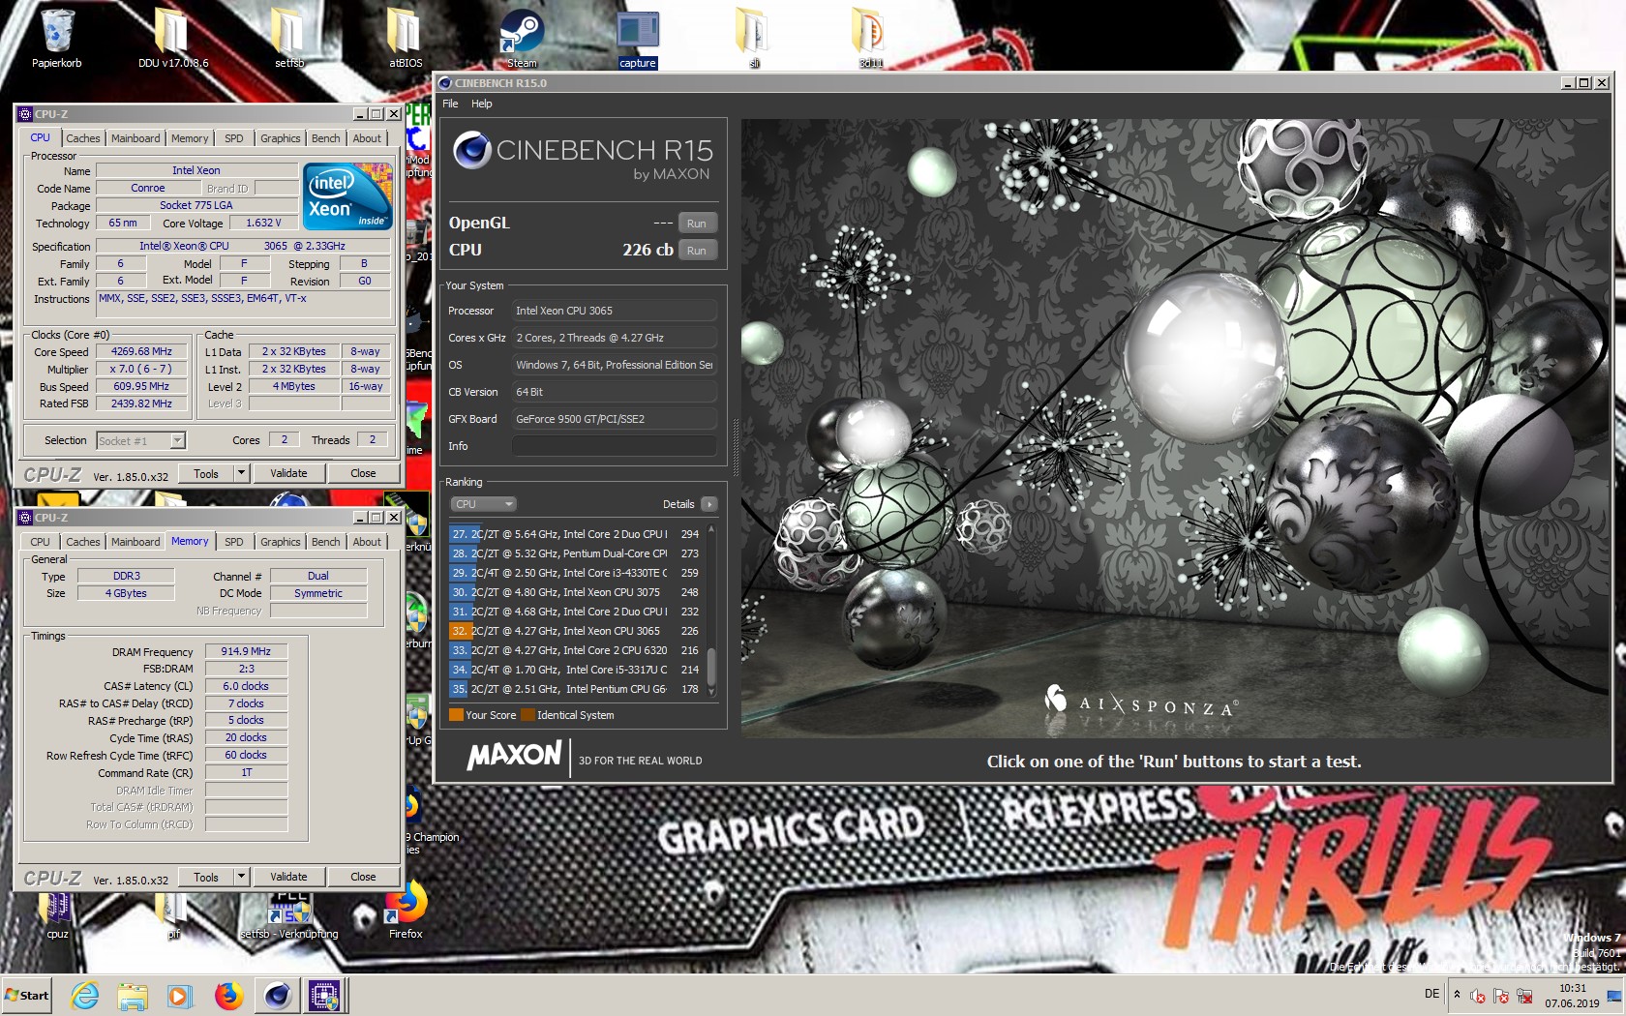Click the orange Your Score swatch
The height and width of the screenshot is (1016, 1626).
(456, 715)
